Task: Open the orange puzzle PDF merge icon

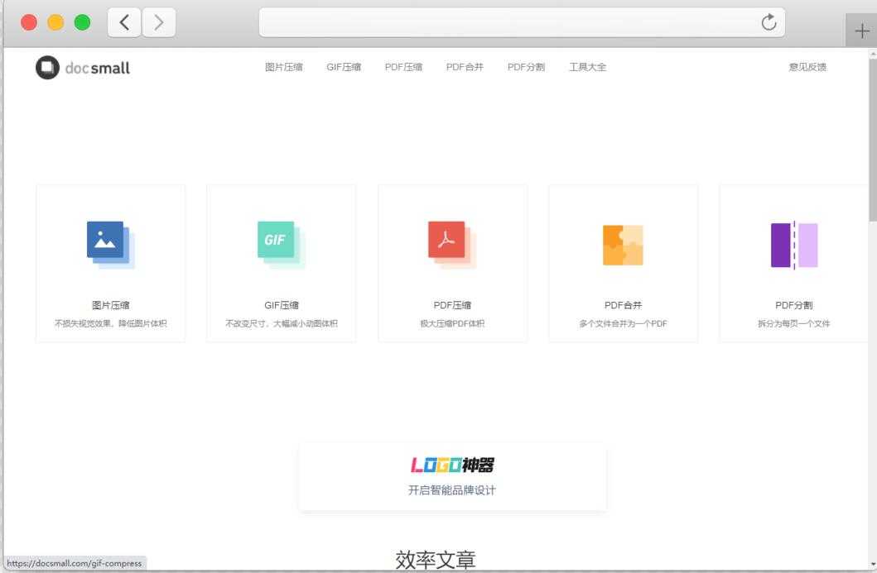Action: [623, 245]
